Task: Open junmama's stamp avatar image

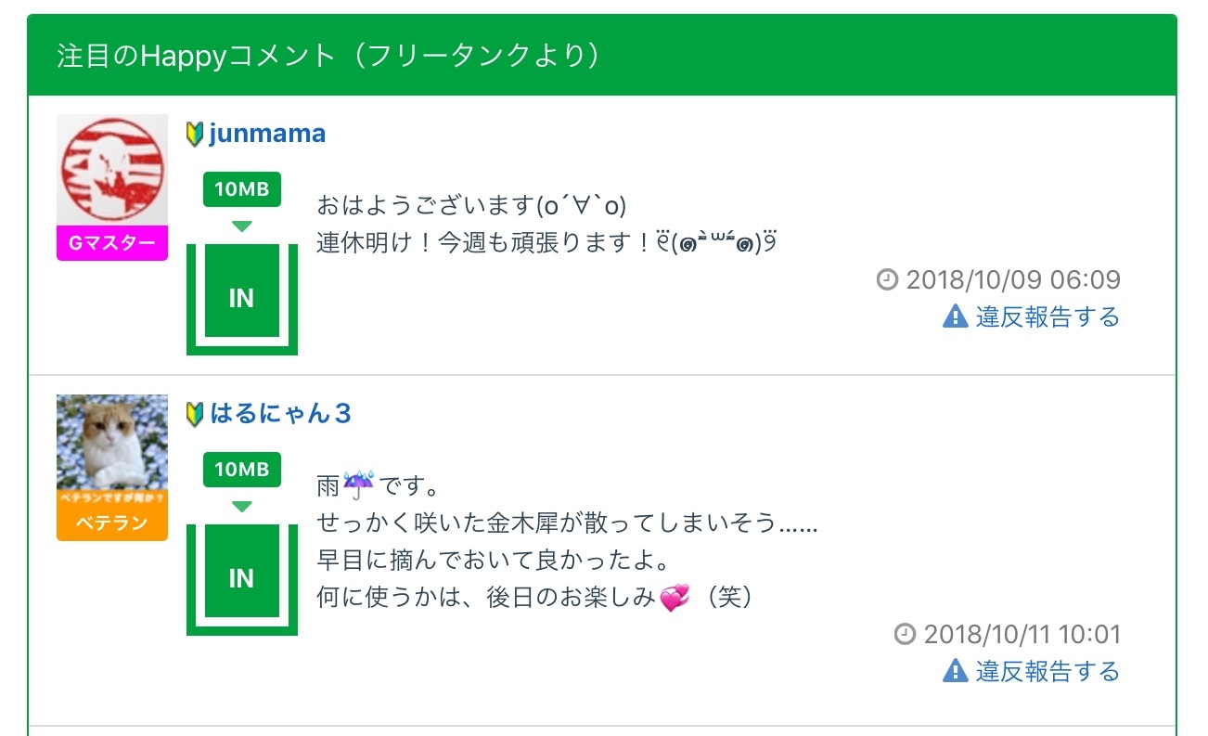Action: pyautogui.click(x=112, y=169)
